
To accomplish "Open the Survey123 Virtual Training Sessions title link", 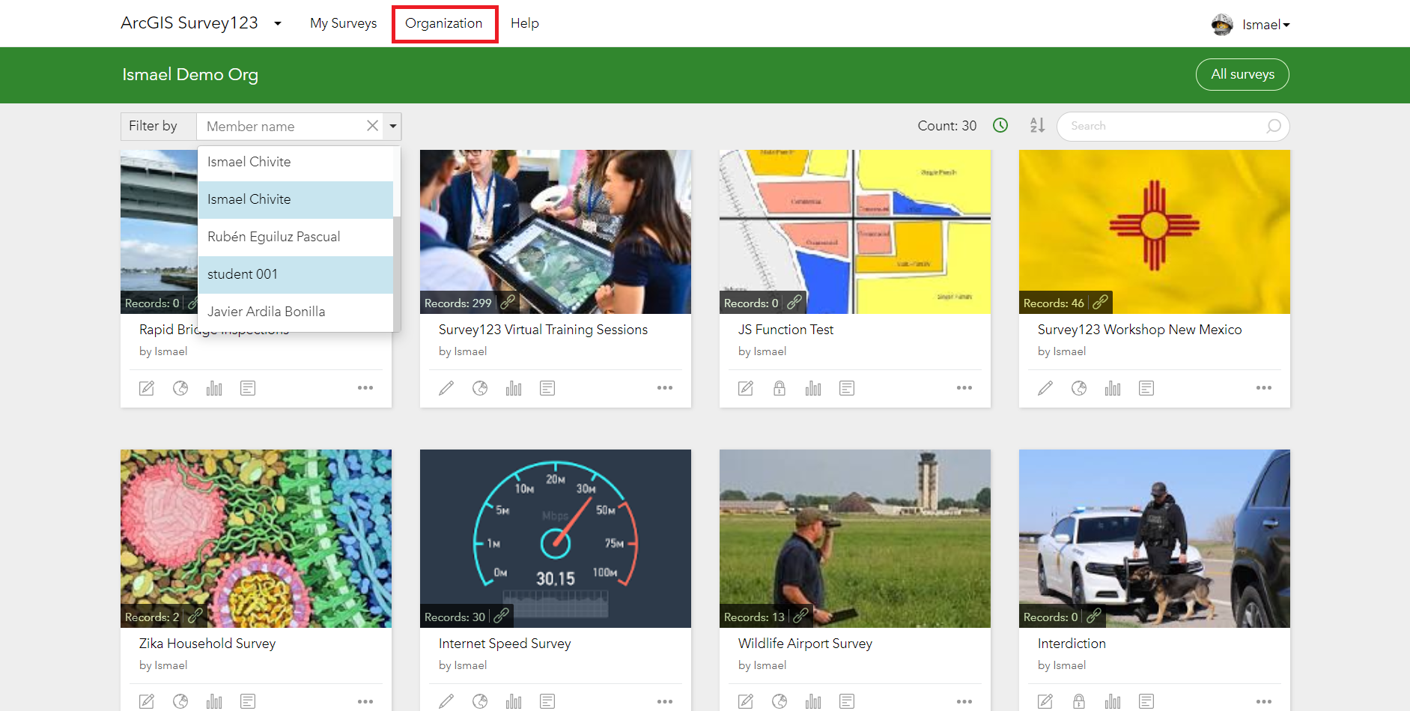I will pyautogui.click(x=543, y=330).
